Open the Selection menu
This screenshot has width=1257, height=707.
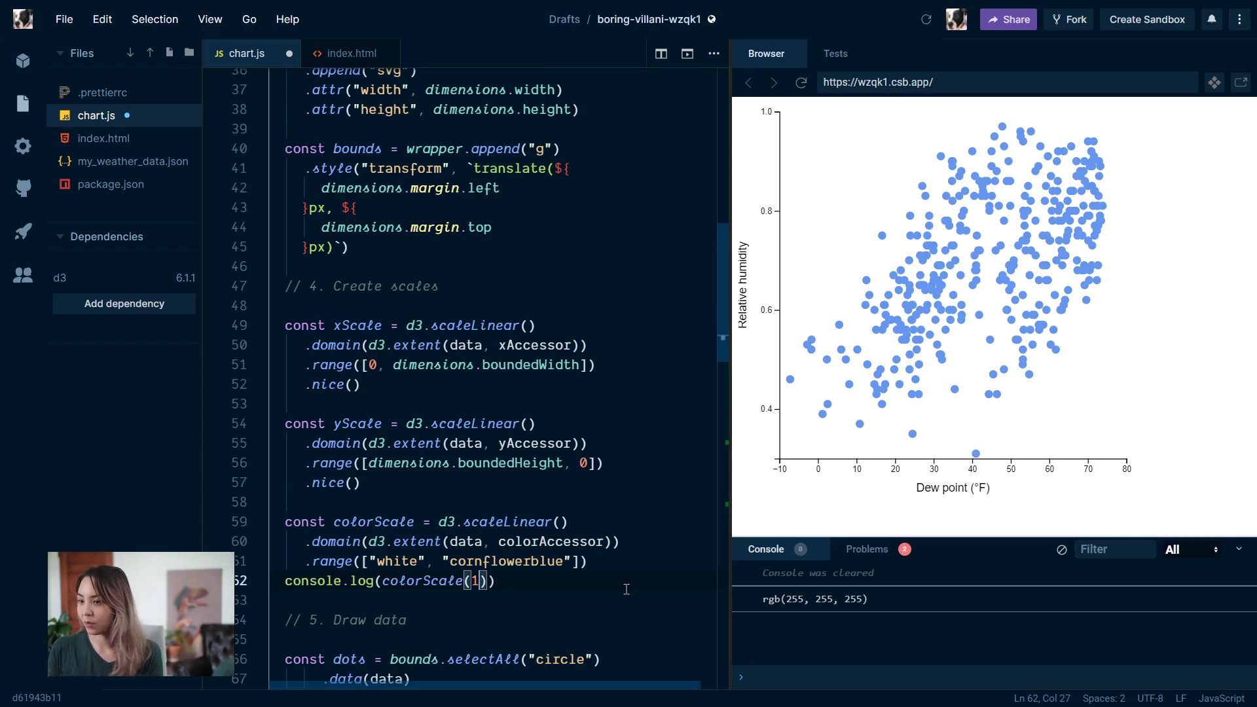click(155, 19)
